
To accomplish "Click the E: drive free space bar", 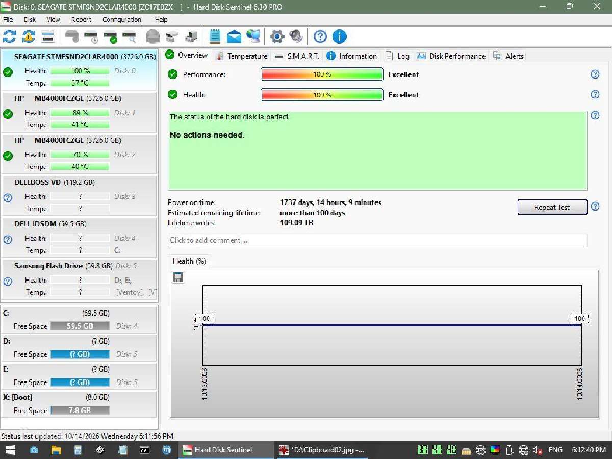I will (80, 382).
